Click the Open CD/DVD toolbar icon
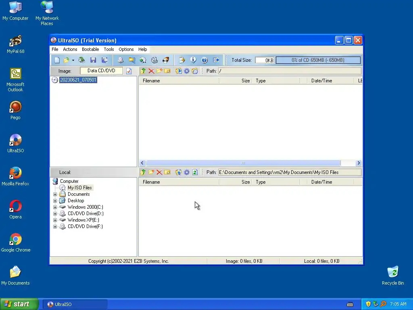The height and width of the screenshot is (310, 413). (82, 60)
